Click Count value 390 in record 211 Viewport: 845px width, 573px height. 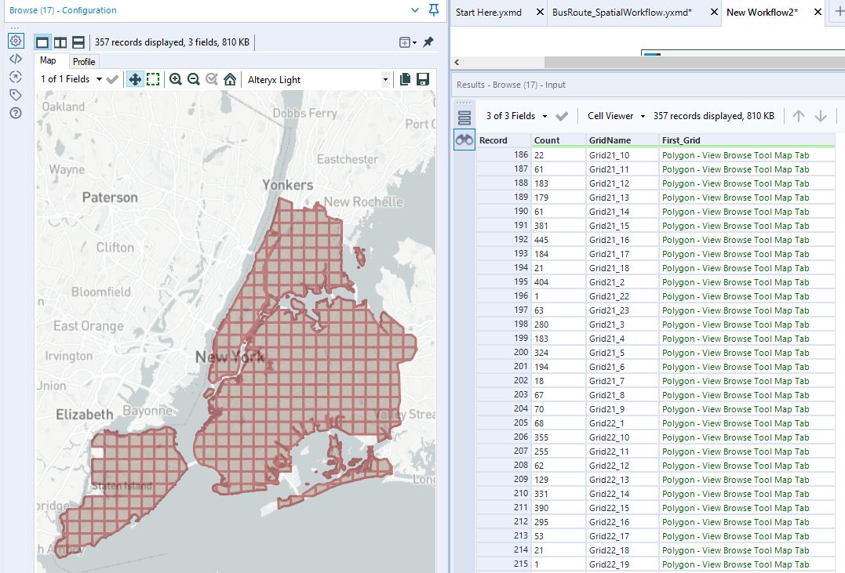(559, 508)
